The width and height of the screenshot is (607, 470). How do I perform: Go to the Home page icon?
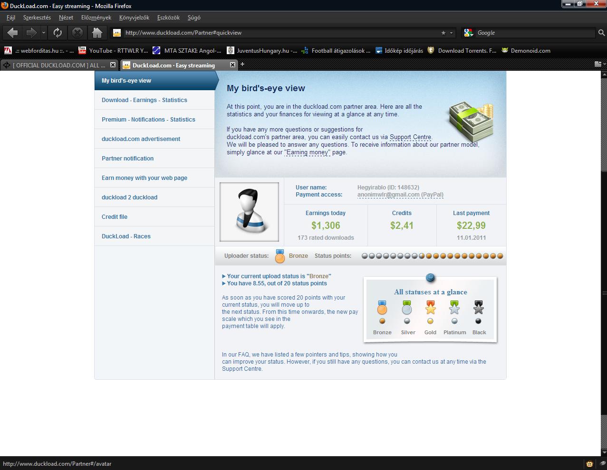pos(97,32)
